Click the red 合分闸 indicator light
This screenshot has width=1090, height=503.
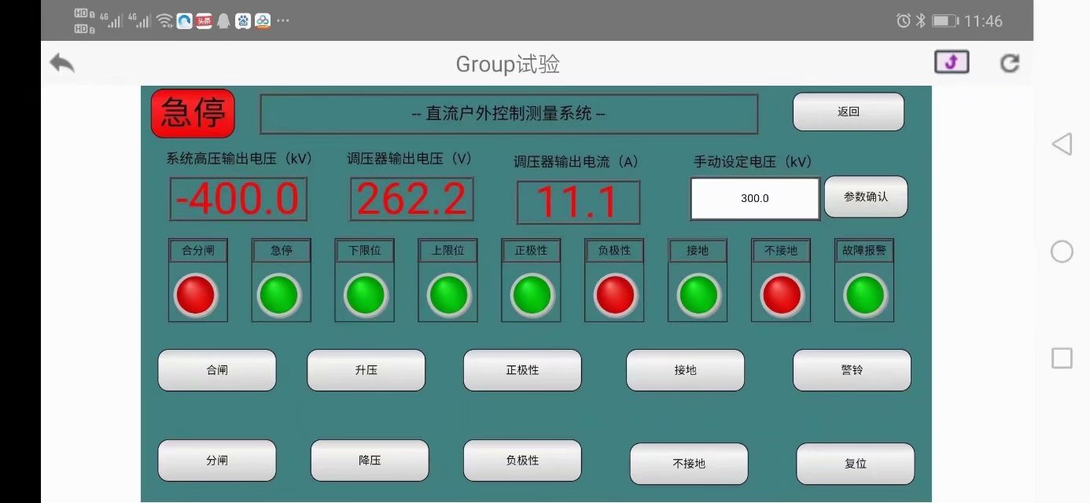point(196,295)
